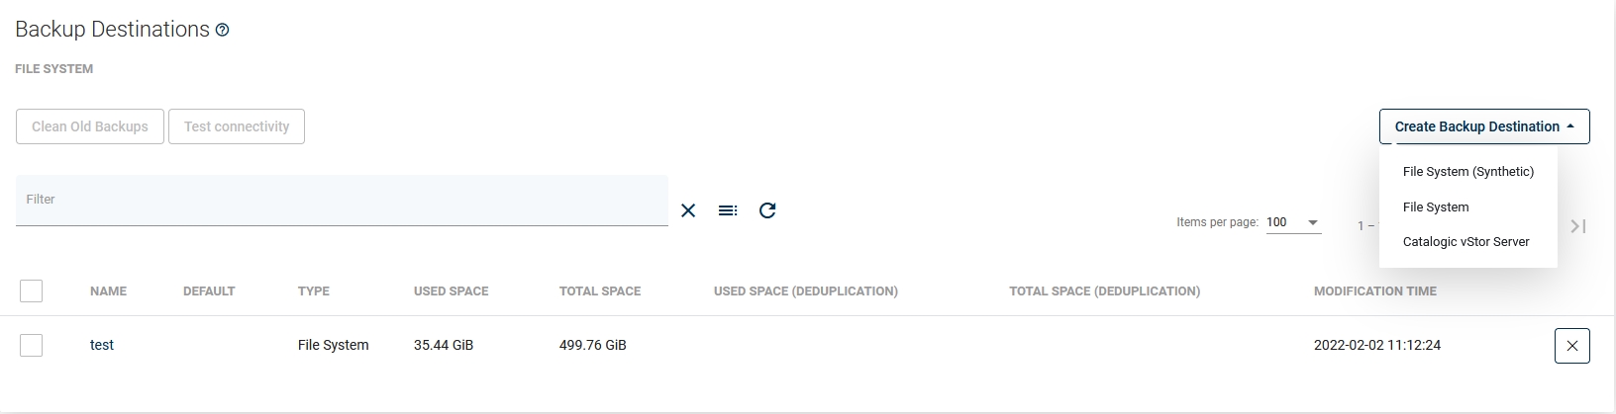This screenshot has width=1616, height=414.
Task: Go to the last page arrow
Action: point(1578,226)
